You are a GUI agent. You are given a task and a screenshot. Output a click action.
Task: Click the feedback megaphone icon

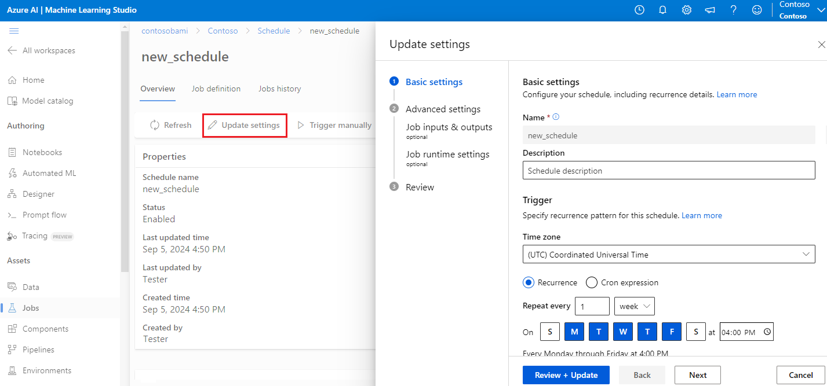710,10
